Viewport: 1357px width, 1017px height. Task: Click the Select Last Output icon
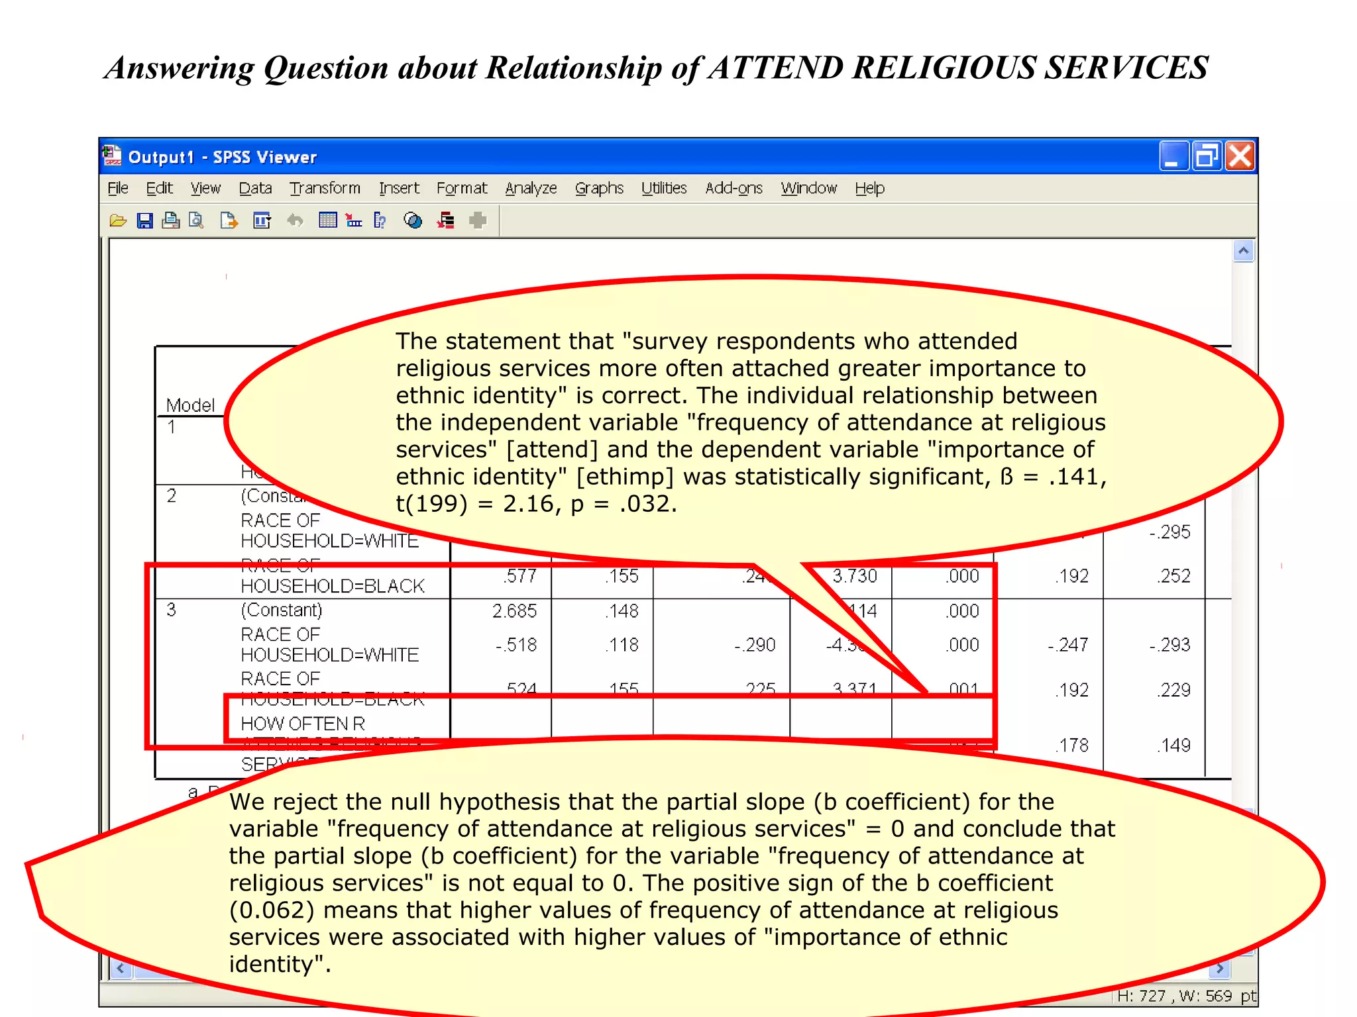coord(446,220)
